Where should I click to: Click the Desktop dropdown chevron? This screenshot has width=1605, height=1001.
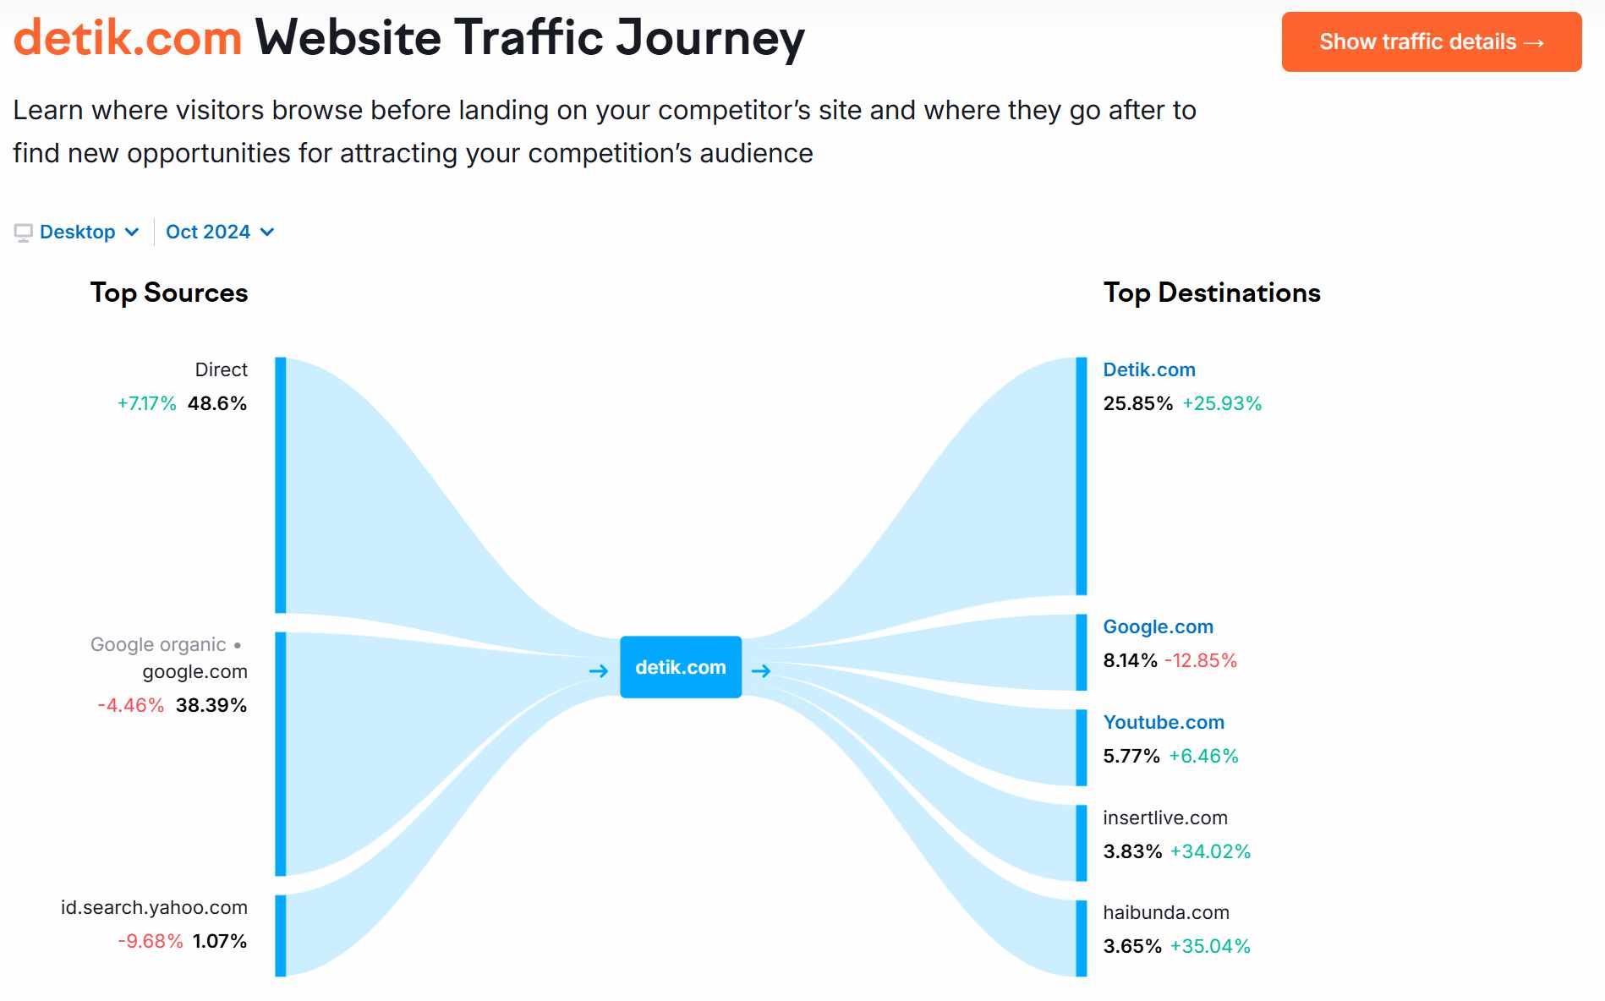click(132, 232)
